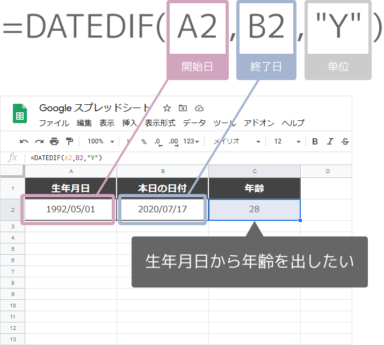
Task: Select row 1 header
Action: [x=12, y=189]
